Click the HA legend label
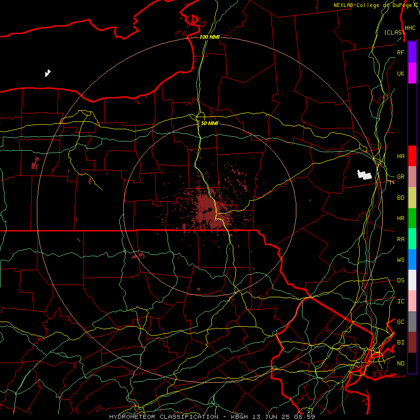 point(400,156)
